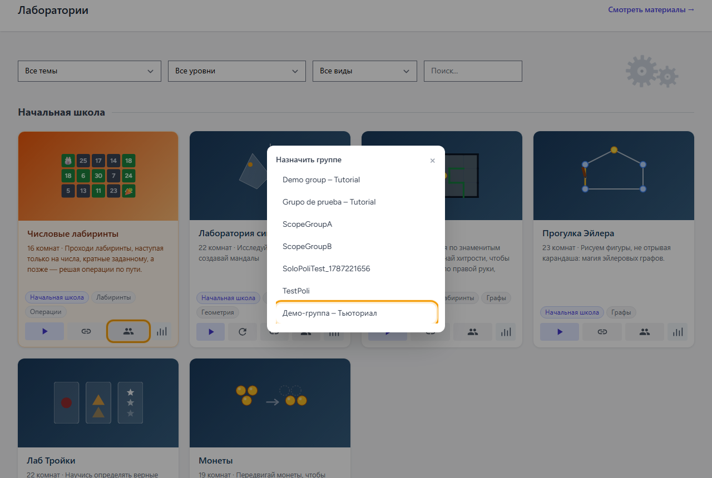
Task: Open statistics icon on Числовые лабиринты card
Action: tap(162, 331)
